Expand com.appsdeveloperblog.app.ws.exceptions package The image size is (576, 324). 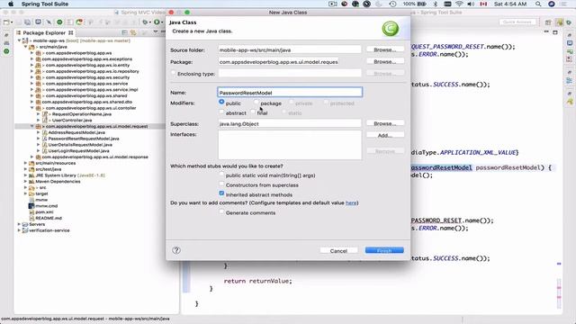(x=32, y=59)
